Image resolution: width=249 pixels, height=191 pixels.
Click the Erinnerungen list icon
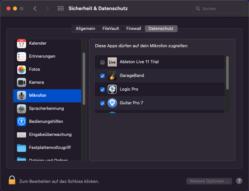tap(22, 56)
